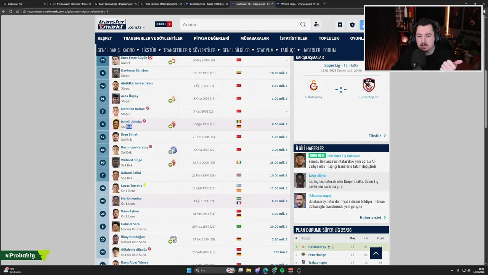Click suspension icon next to Metehan Baltacı
This screenshot has width=488, height=275.
pos(148,108)
